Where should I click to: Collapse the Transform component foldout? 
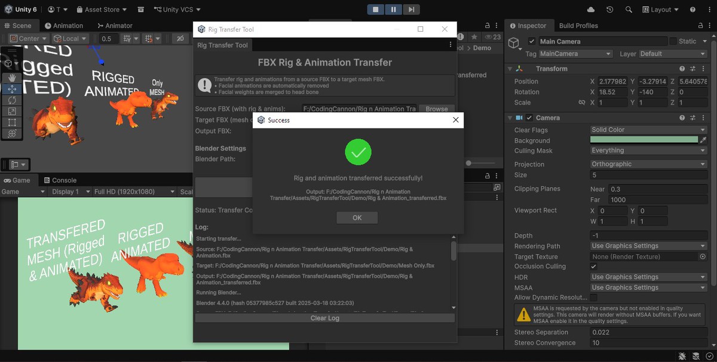tap(510, 69)
